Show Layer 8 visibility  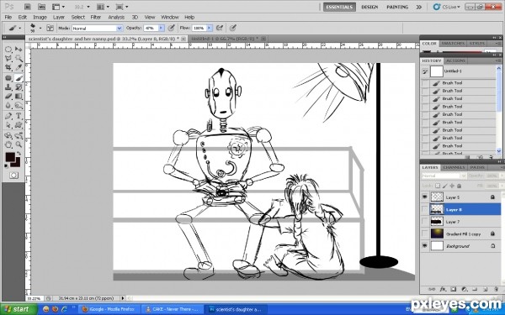(425, 209)
